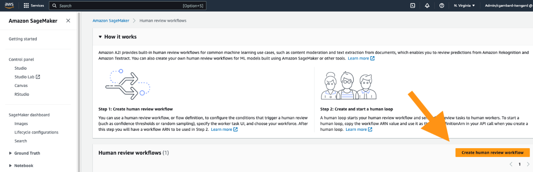Click the Amazon SageMaker breadcrumb link
This screenshot has width=533, height=172.
coord(111,20)
